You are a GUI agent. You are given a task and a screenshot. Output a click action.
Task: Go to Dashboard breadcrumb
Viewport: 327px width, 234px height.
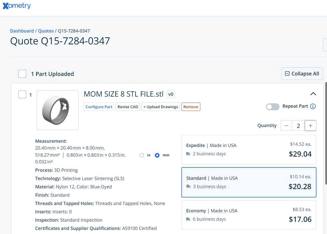pyautogui.click(x=22, y=31)
